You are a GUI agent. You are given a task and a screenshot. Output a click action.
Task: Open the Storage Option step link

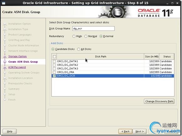coord(18,56)
